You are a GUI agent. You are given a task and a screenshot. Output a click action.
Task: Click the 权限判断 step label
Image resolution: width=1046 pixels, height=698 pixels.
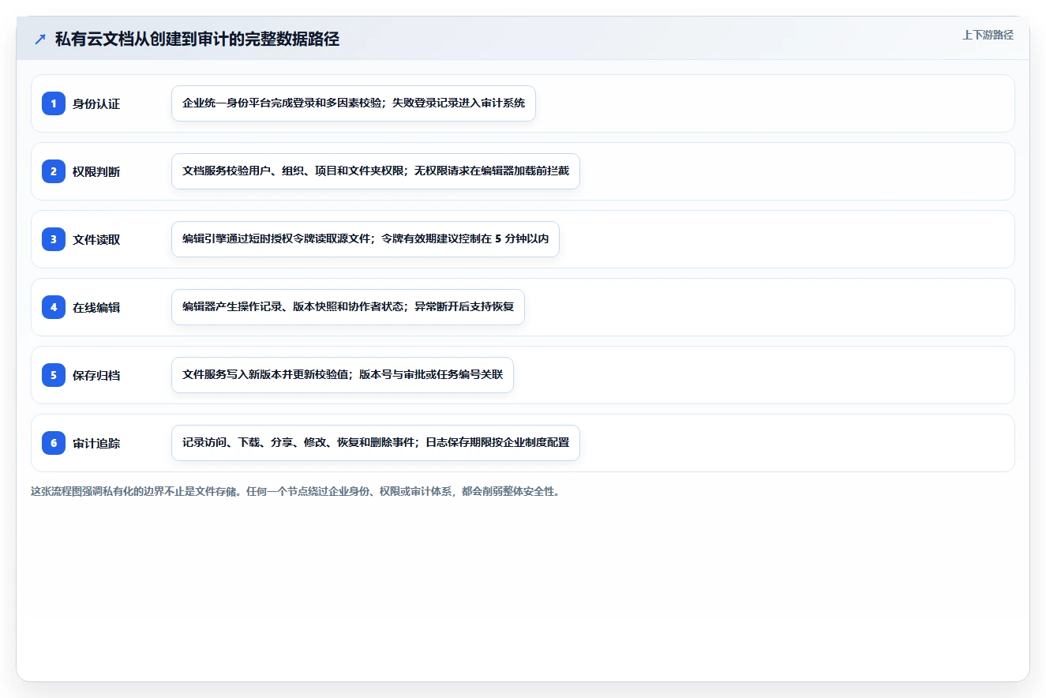[96, 171]
